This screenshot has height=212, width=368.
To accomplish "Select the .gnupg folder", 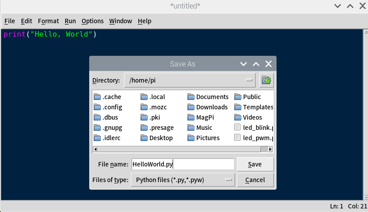I will click(x=108, y=128).
